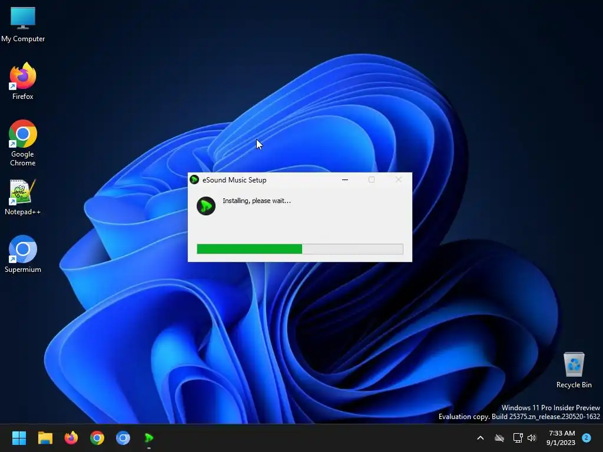The height and width of the screenshot is (452, 603).
Task: Click the 'Installing, please wait...' text
Action: tap(257, 201)
